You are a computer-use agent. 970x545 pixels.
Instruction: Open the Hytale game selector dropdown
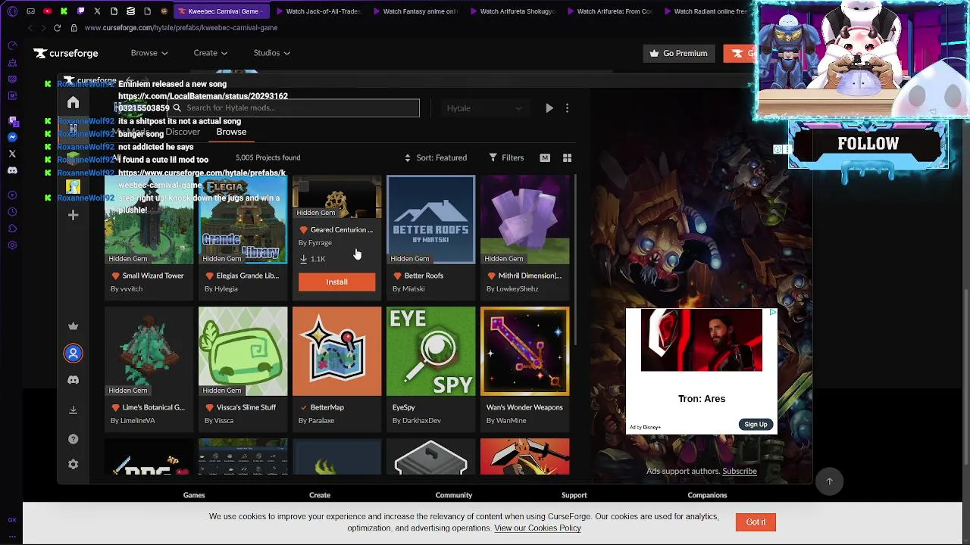click(x=484, y=108)
